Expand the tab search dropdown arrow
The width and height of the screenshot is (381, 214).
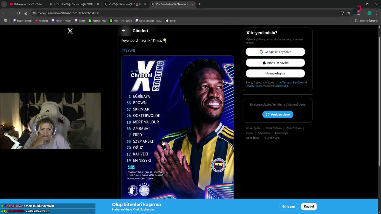4,4
